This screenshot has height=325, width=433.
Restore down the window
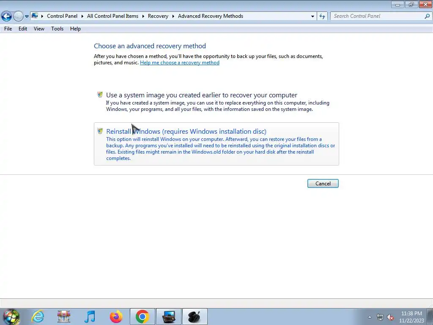click(x=411, y=5)
